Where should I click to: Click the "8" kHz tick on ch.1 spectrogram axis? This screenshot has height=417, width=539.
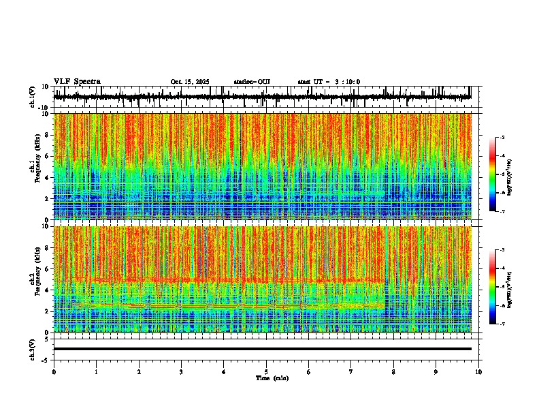tap(48, 135)
